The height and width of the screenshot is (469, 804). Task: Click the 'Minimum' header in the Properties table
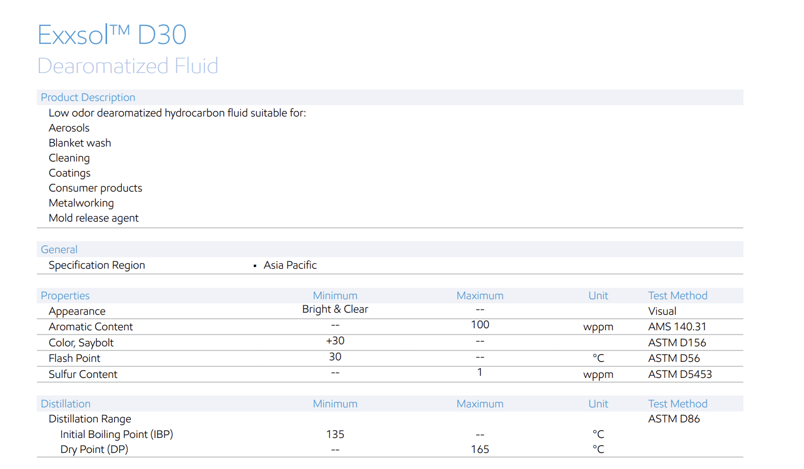pyautogui.click(x=335, y=296)
